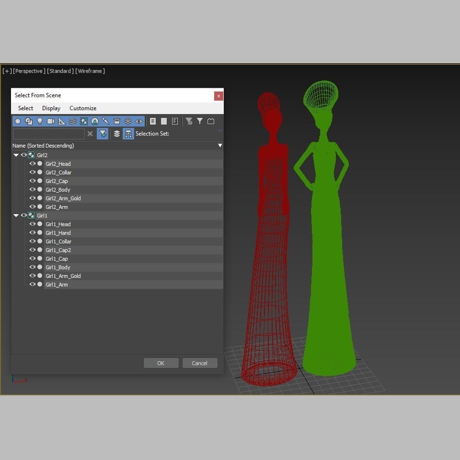Open Standard viewport quality menu
Image resolution: width=460 pixels, height=460 pixels.
tap(60, 71)
